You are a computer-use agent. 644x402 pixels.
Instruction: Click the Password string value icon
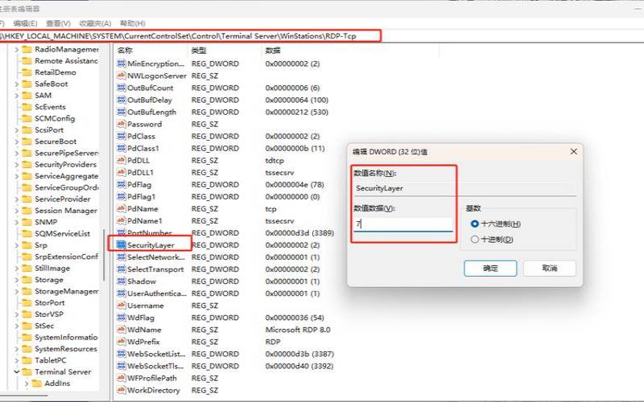coord(122,124)
